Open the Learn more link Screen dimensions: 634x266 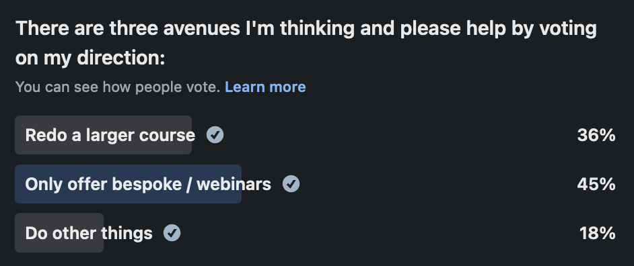tap(265, 87)
